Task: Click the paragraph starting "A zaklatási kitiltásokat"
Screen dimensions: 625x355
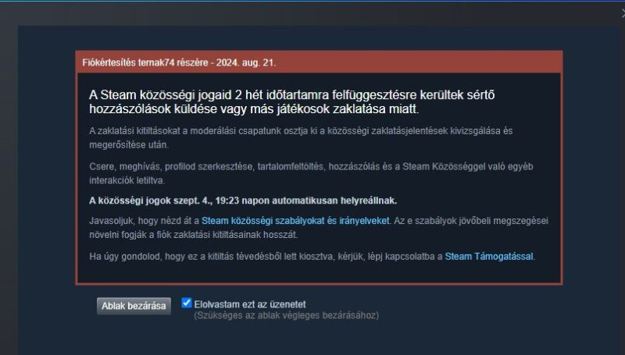Action: (x=301, y=137)
